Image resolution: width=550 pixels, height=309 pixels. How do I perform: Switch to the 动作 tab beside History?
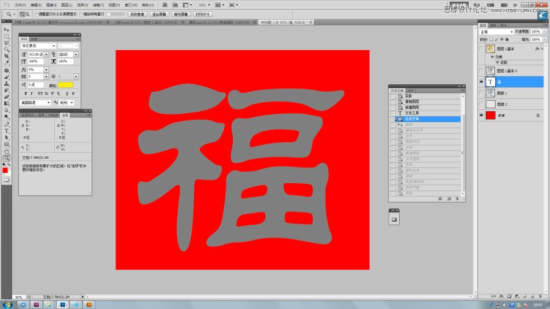tap(410, 90)
